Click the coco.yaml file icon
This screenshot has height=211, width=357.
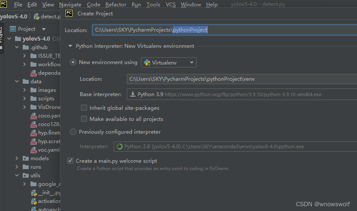33,116
